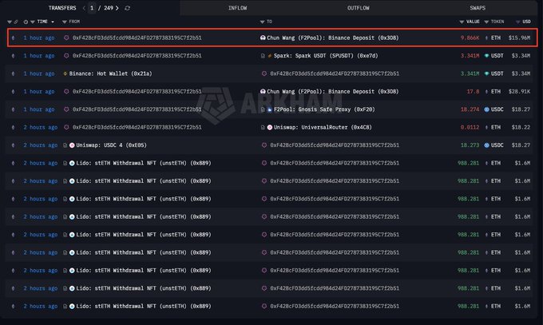
Task: Open the Spark: Spark USDT (SPUSDT) entity link
Action: 326,56
